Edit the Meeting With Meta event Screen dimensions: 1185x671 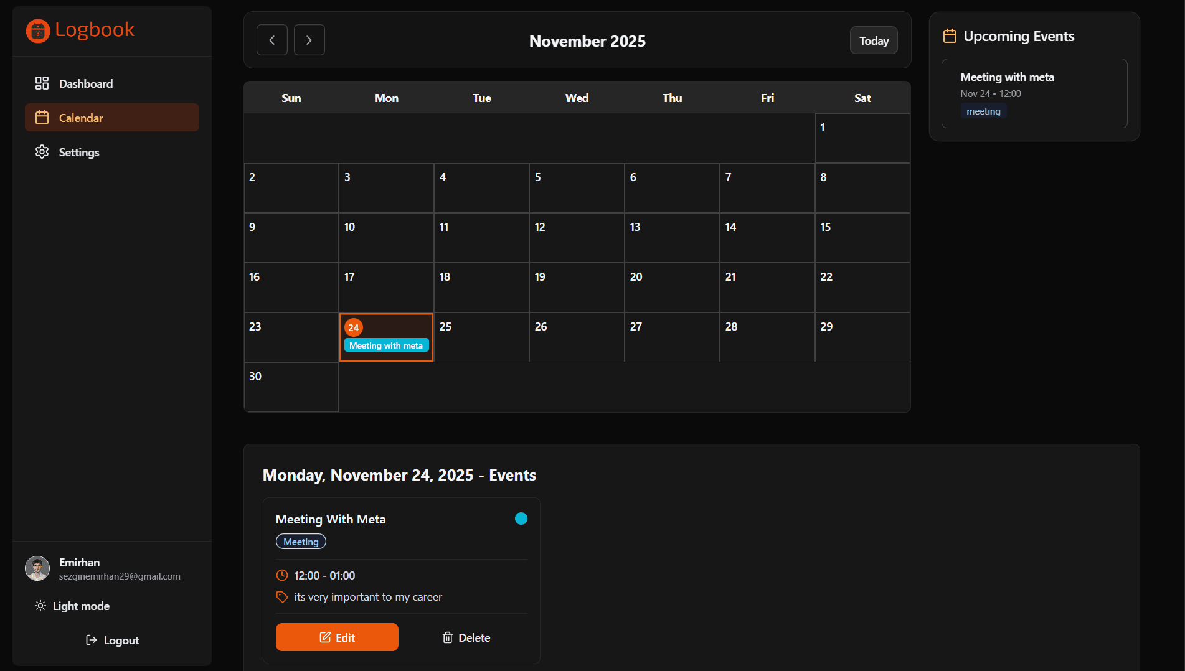click(x=337, y=637)
